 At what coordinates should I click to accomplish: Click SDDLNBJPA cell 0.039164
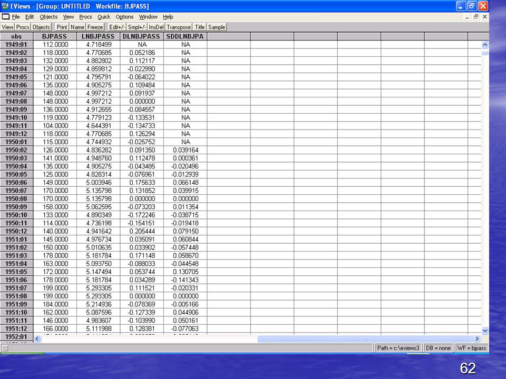click(186, 150)
